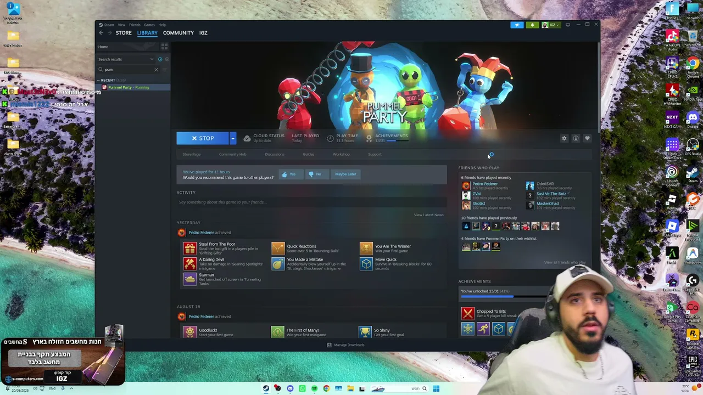
Task: Open OBS Studio desktop shortcut
Action: tap(693, 146)
